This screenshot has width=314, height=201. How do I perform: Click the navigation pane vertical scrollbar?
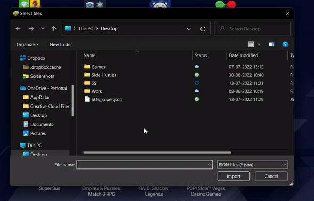tap(73, 100)
